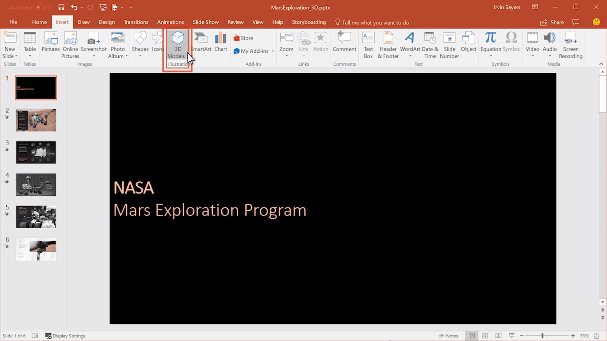607x341 pixels.
Task: Send feedback with the smiley icon
Action: point(596,22)
